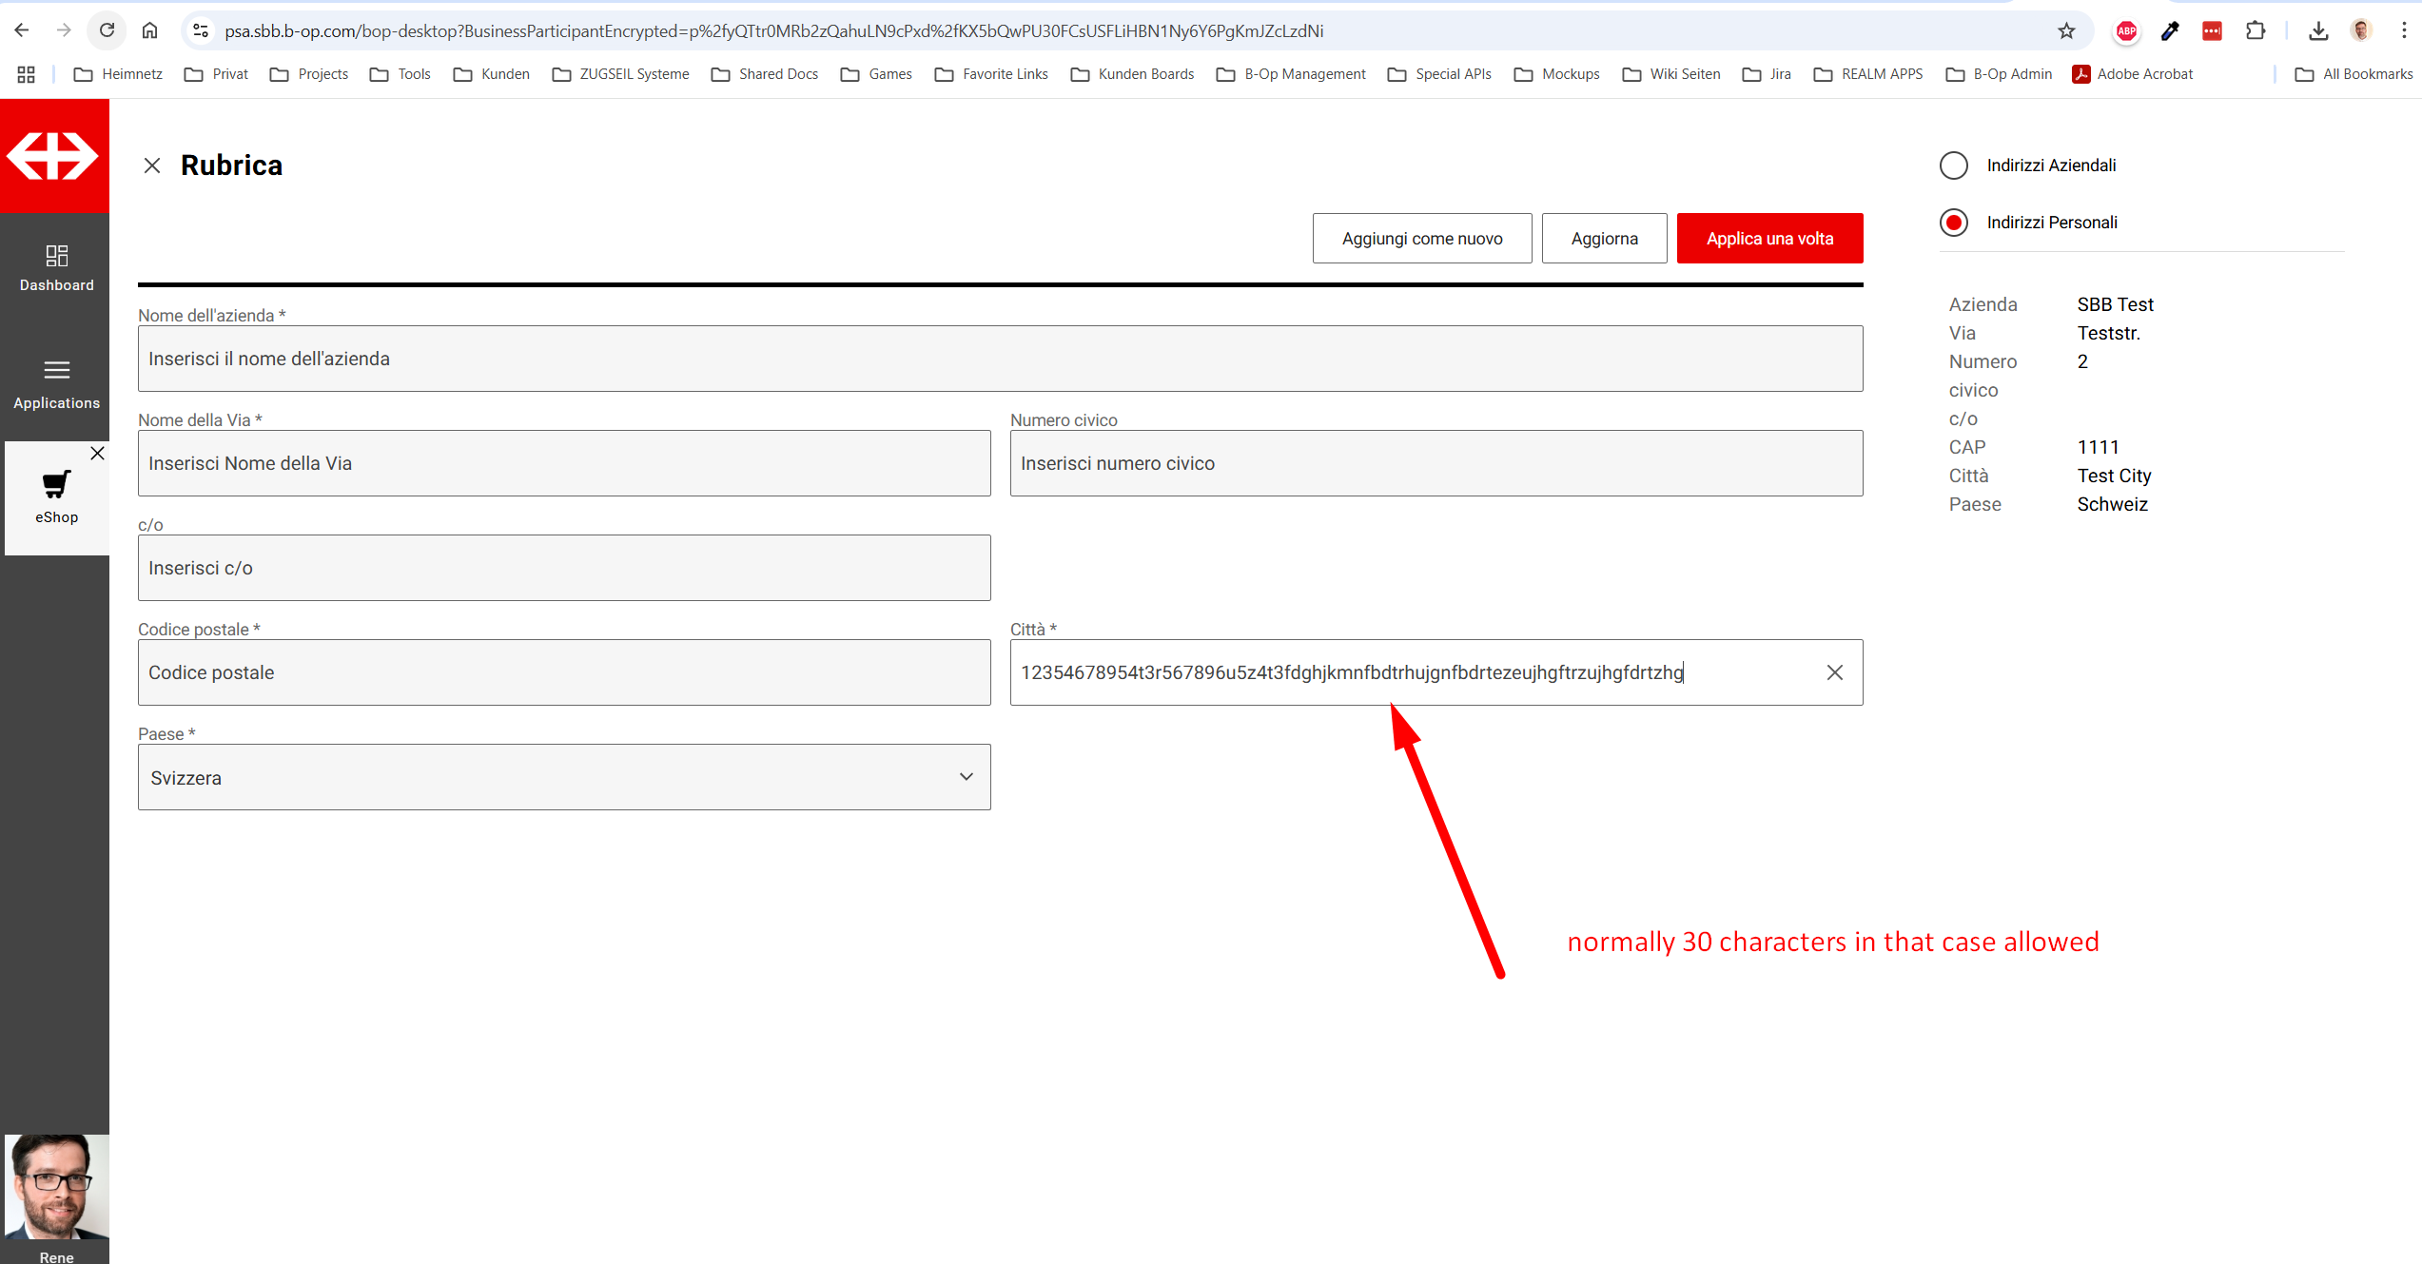Open All Bookmarks folder
The width and height of the screenshot is (2422, 1264).
coord(2354,74)
